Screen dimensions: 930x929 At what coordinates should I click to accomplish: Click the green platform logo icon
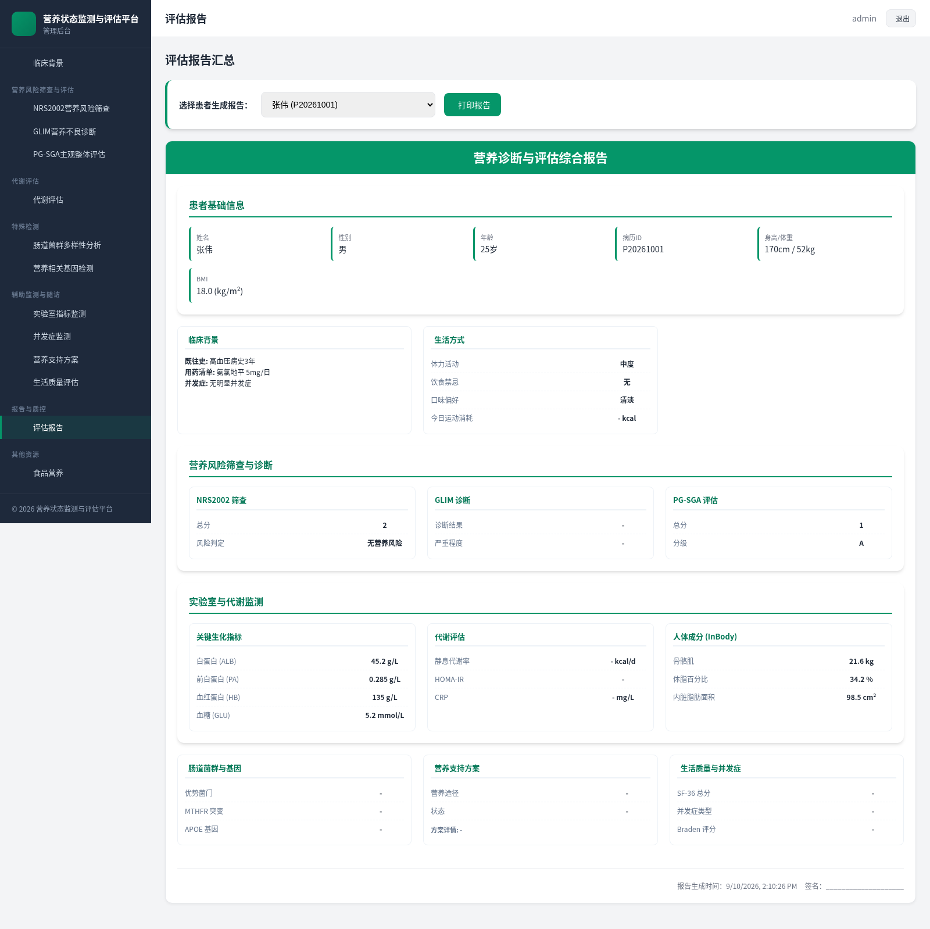click(24, 24)
